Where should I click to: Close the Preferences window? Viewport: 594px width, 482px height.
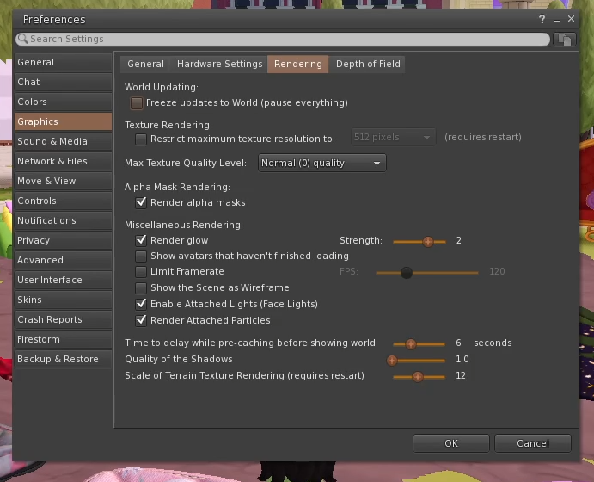pyautogui.click(x=571, y=19)
